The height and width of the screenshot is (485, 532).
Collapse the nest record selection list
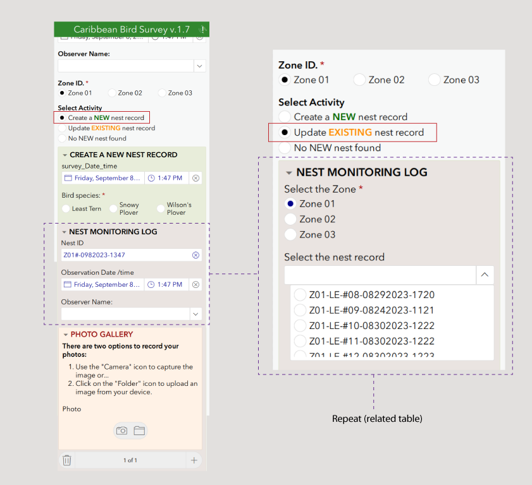coord(485,275)
